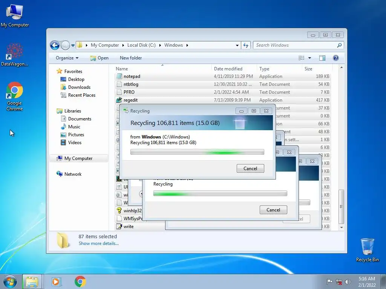Expand the arrow after Local Disk (C:) breadcrumb
Viewport: 386px width, 289px height.
160,45
